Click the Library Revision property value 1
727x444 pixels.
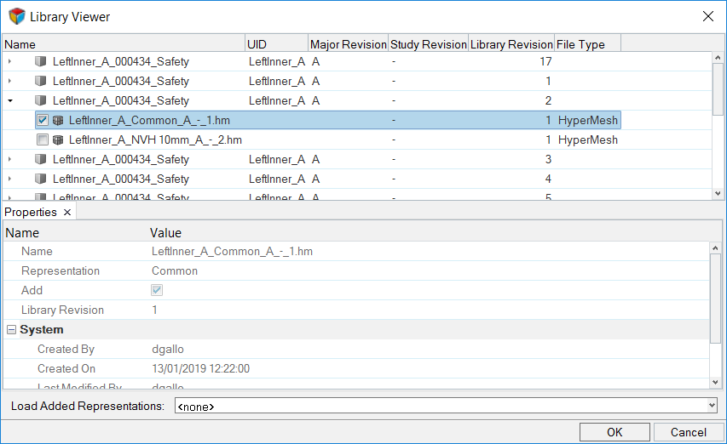154,310
